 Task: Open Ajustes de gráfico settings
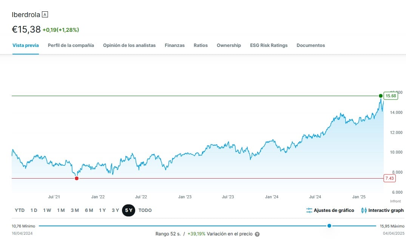click(x=334, y=210)
